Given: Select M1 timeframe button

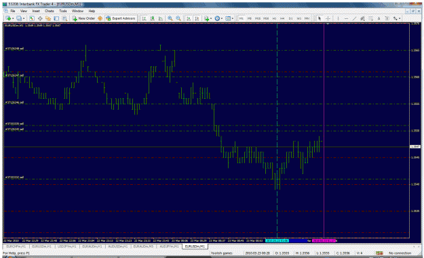Looking at the screenshot, I should 242,18.
